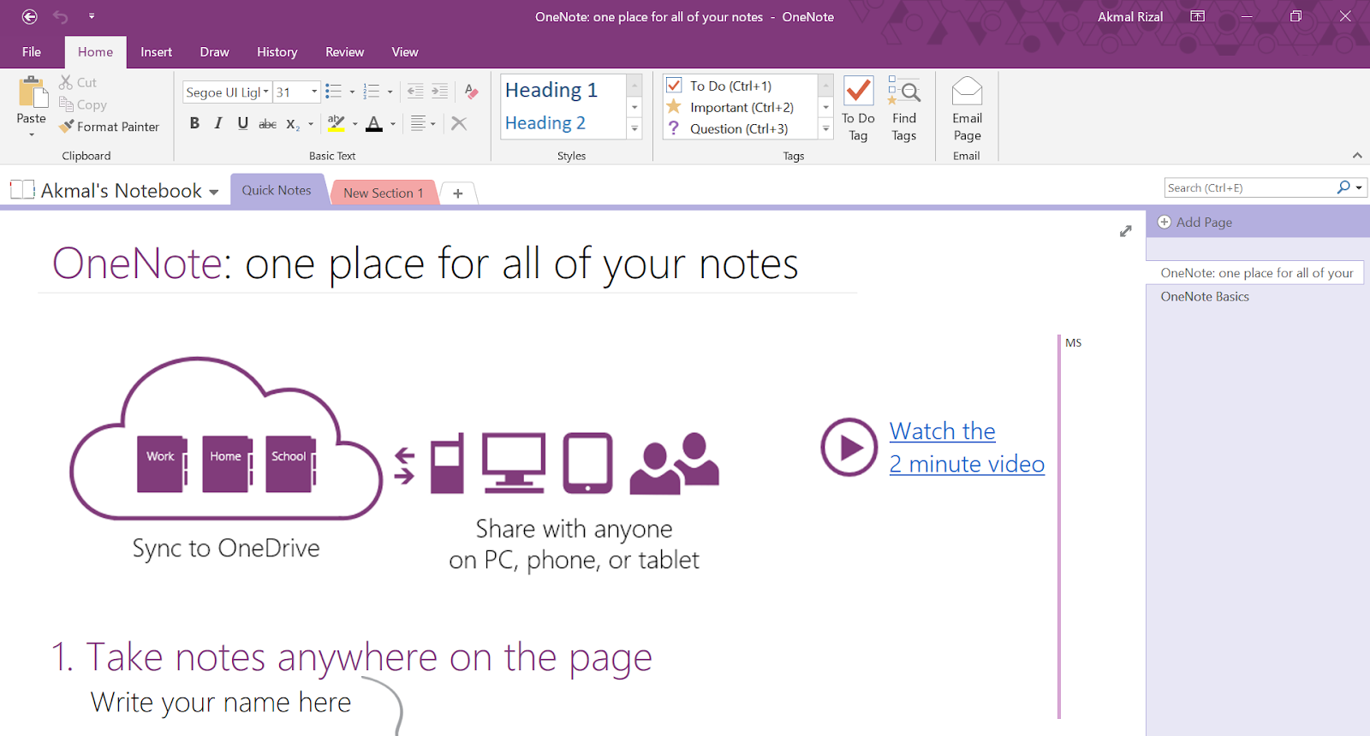
Task: Apply numbered list formatting
Action: pos(371,92)
